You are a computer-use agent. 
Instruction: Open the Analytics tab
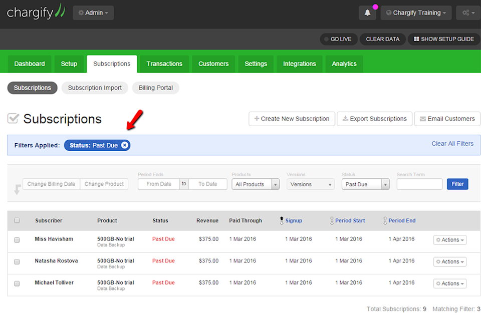tap(344, 64)
